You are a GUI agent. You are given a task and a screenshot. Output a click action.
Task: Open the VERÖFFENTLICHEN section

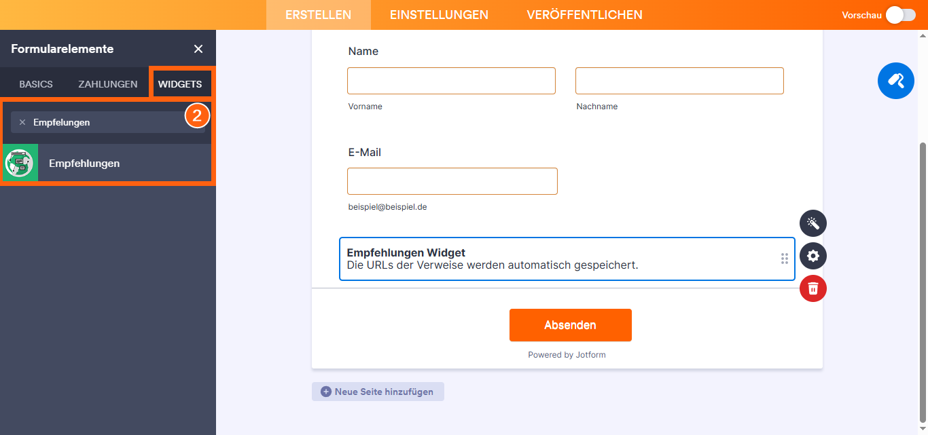point(584,14)
